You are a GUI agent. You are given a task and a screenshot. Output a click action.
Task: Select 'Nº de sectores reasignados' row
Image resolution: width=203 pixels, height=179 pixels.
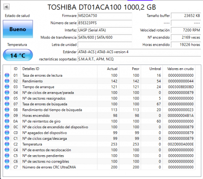[x=99, y=98]
